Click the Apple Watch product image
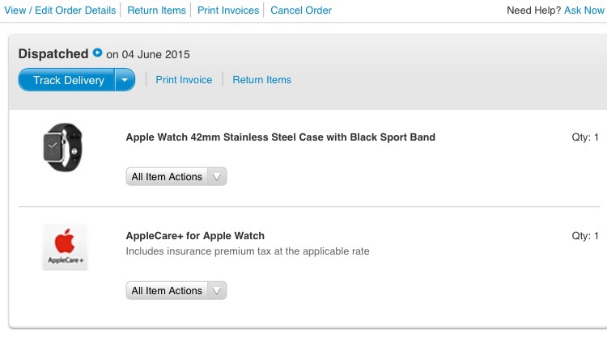Image resolution: width=607 pixels, height=337 pixels. [62, 147]
